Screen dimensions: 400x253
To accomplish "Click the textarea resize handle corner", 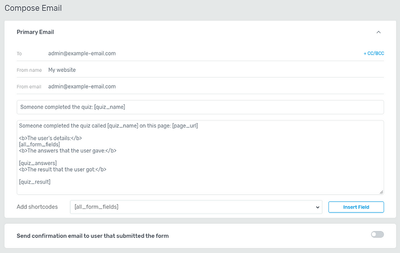I will (x=381, y=192).
